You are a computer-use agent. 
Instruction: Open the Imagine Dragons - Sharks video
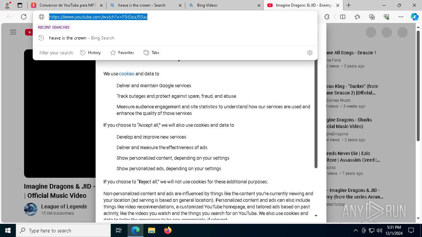click(349, 123)
